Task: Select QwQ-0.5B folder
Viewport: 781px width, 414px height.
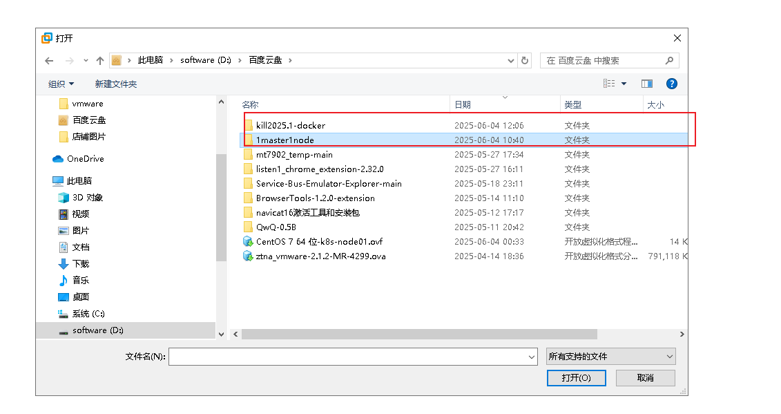Action: 276,227
